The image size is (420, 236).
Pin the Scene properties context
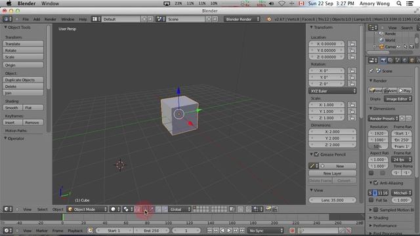point(371,71)
